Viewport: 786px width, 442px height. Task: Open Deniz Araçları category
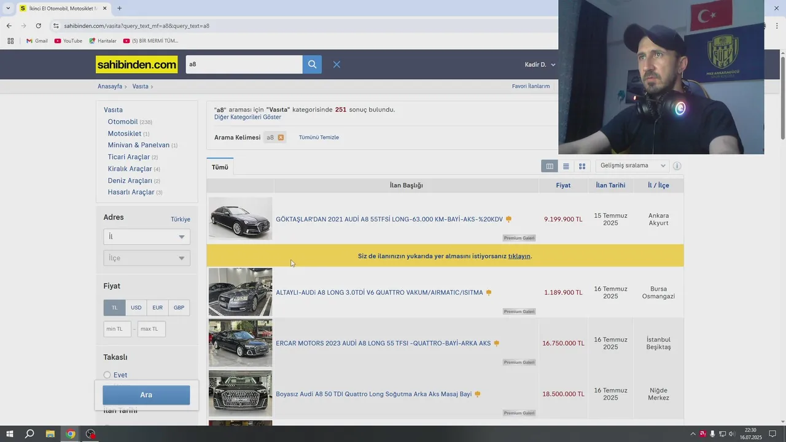tap(130, 180)
